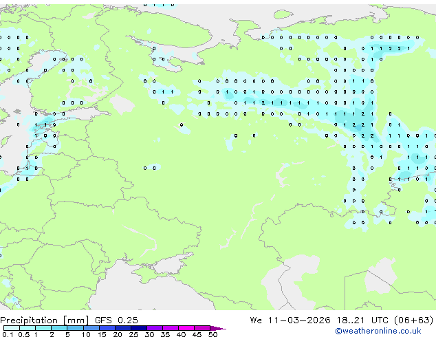436x337 pixels.
Task: Click the 30–35 mm violet legend swatch
Action: [155, 328]
